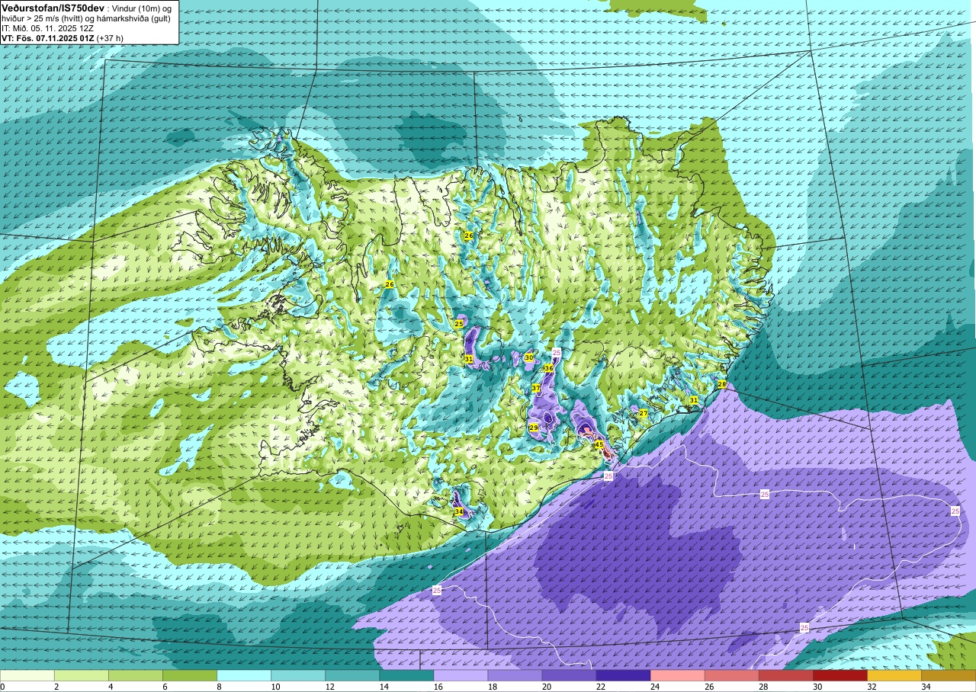
Task: Select the 18–20 m/s light purple legend swatch
Action: pos(515,675)
